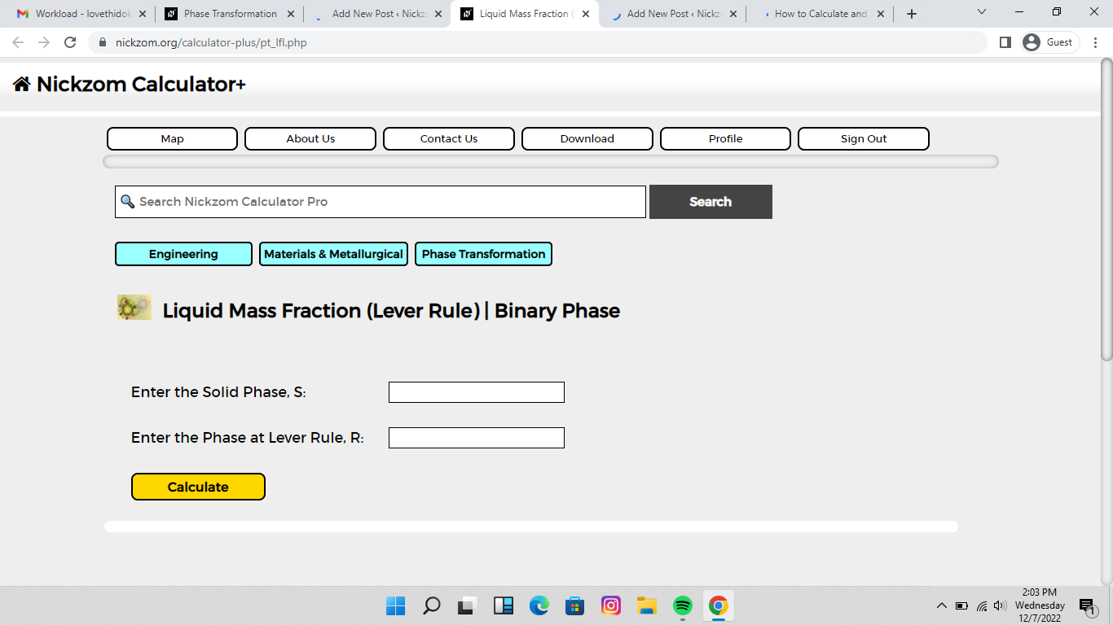1113x625 pixels.
Task: Show hidden tray icons chevron
Action: click(x=942, y=605)
